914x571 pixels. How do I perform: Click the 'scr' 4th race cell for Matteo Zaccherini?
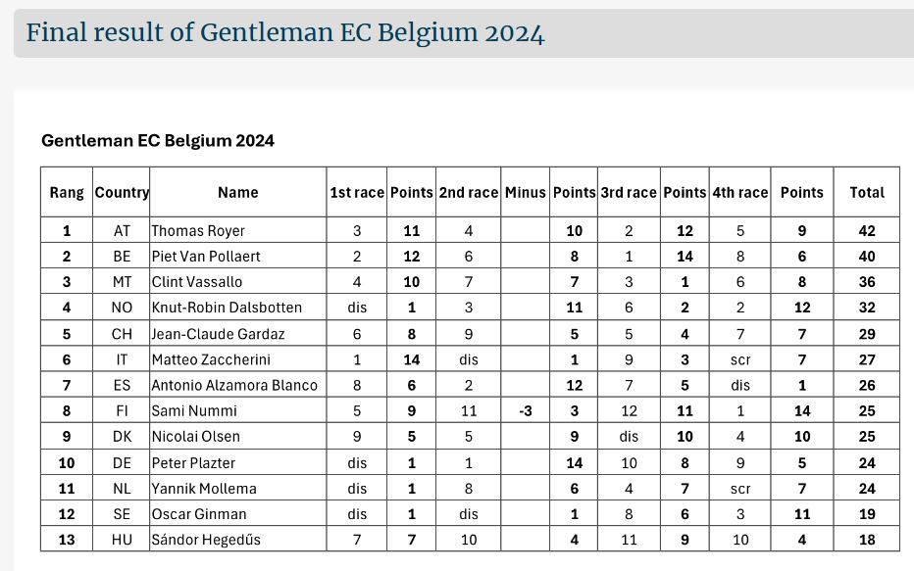(740, 359)
